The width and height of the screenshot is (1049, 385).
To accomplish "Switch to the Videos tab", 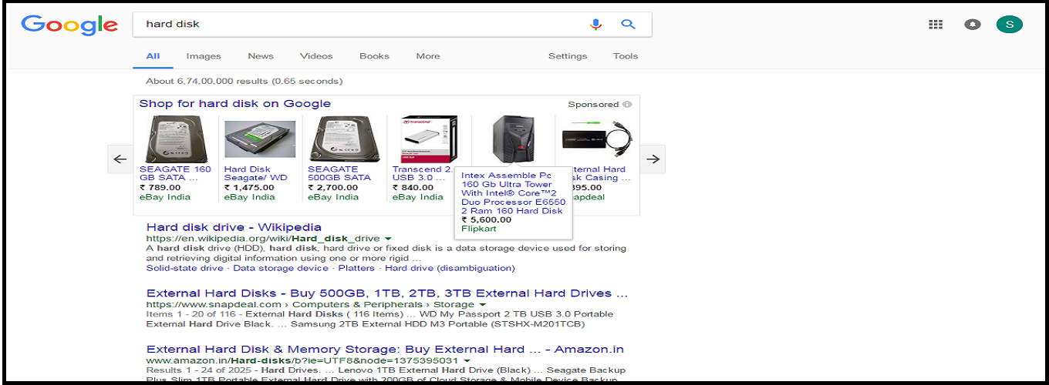I will coord(316,56).
